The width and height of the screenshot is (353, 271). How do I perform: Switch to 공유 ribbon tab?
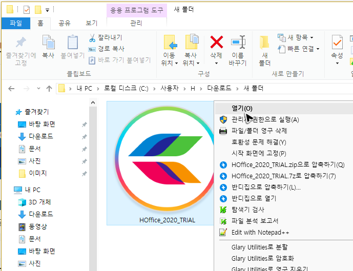pyautogui.click(x=65, y=23)
